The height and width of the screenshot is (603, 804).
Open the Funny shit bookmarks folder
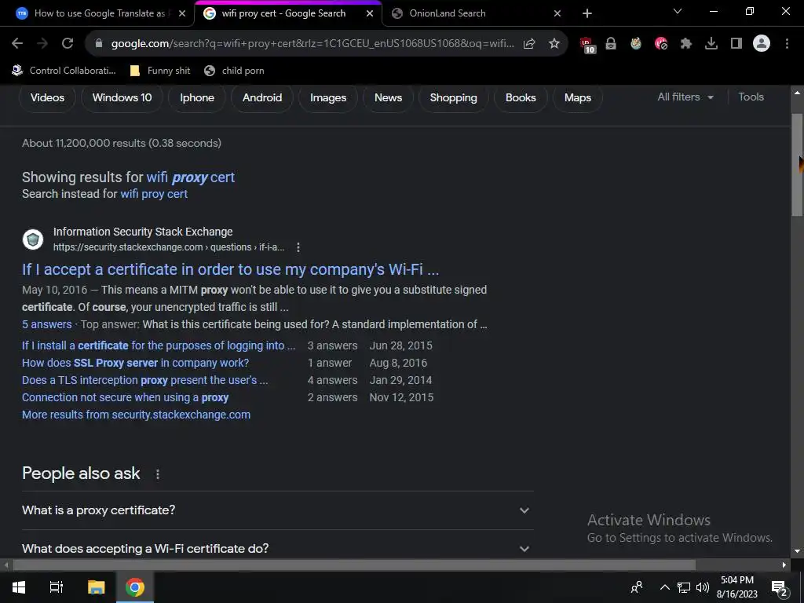160,71
